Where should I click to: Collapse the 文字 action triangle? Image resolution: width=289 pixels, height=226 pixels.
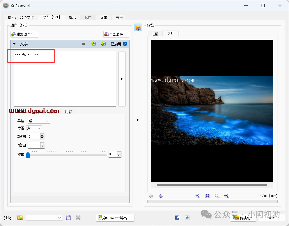pyautogui.click(x=14, y=44)
